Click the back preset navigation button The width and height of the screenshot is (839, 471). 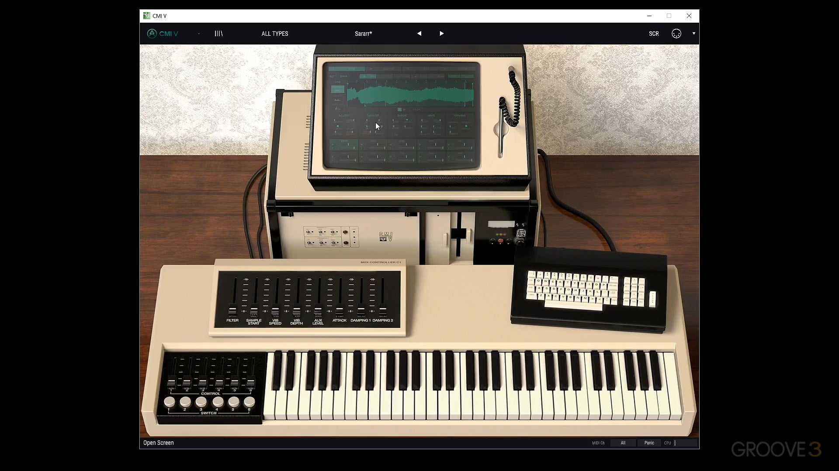pos(419,33)
